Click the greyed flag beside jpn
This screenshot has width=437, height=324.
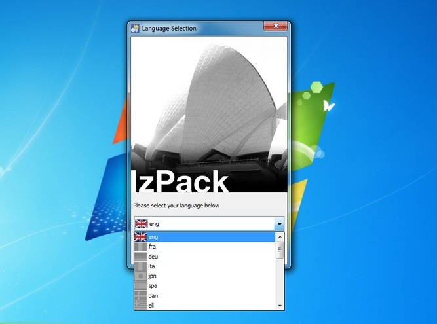pos(140,276)
